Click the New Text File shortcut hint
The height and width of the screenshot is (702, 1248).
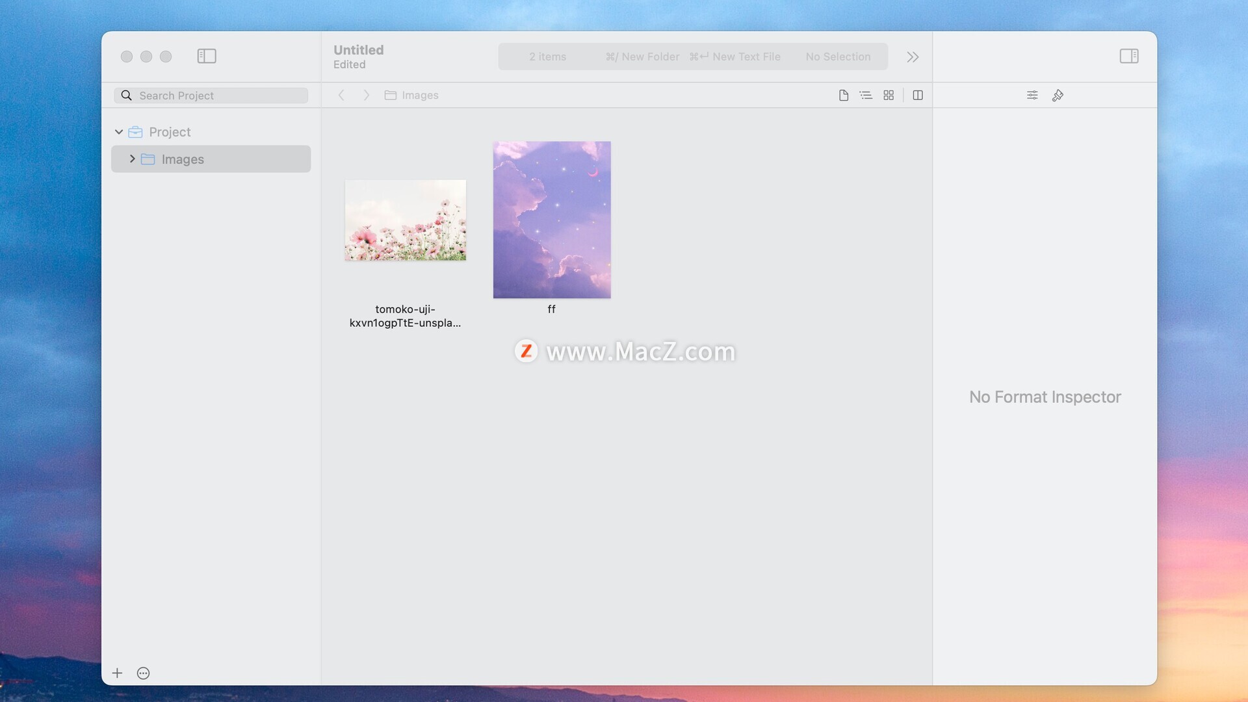[735, 57]
